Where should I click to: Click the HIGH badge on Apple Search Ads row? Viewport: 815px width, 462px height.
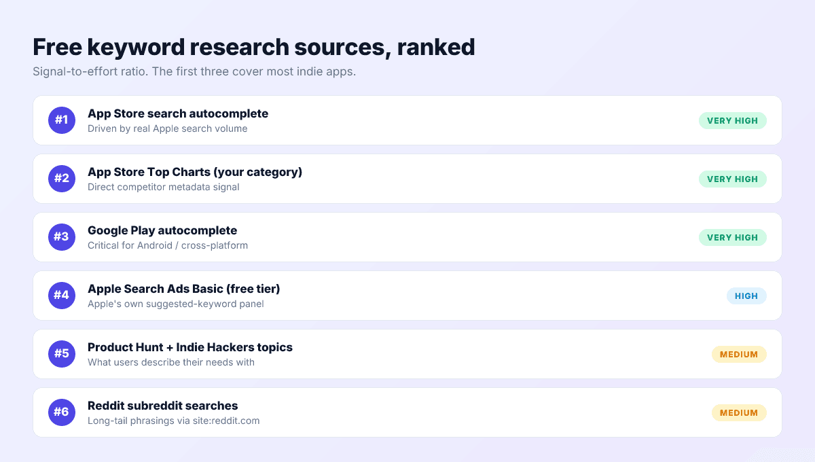point(746,296)
